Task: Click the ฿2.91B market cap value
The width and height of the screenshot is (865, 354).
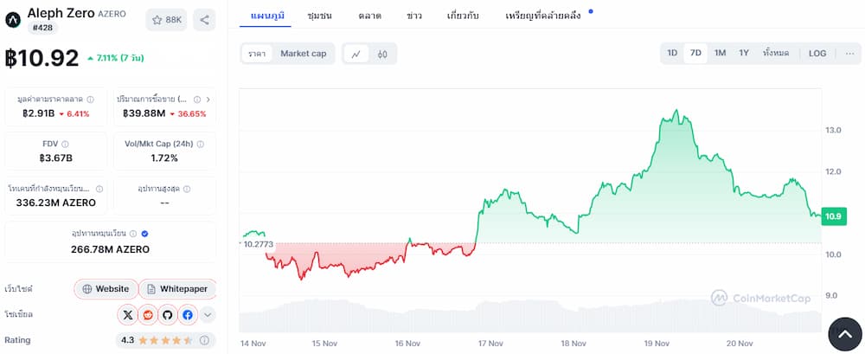Action: [39, 113]
